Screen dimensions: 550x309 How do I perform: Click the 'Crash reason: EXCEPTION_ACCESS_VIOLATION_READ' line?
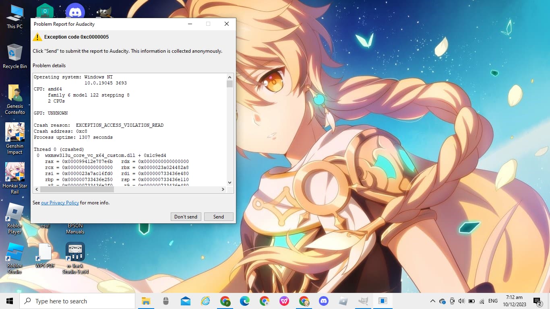pos(99,125)
